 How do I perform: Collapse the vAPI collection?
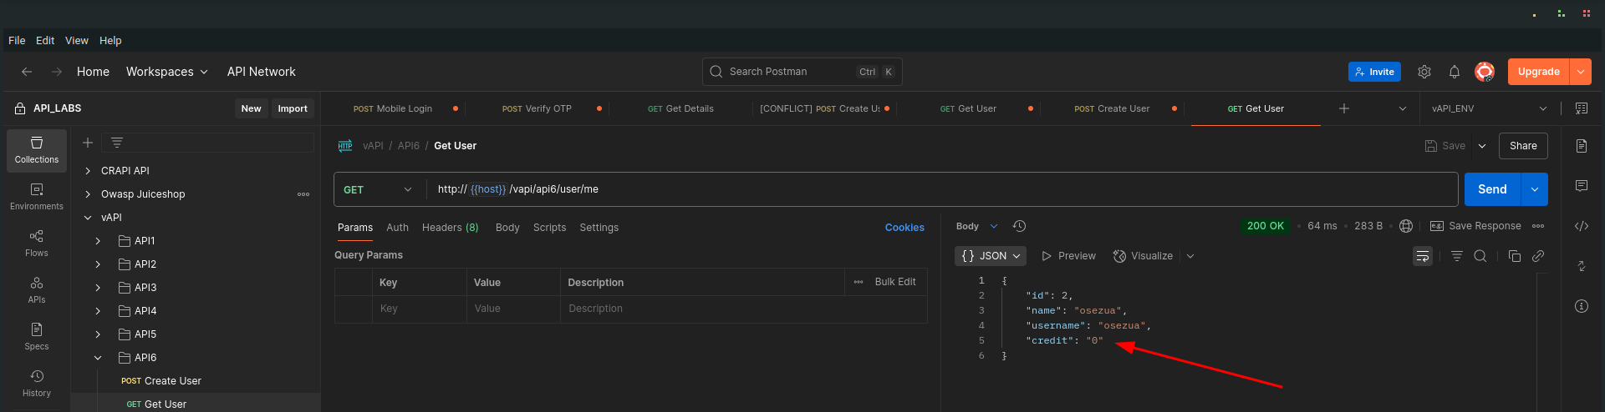click(x=88, y=218)
